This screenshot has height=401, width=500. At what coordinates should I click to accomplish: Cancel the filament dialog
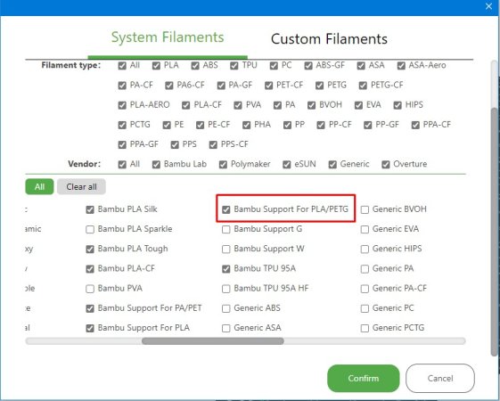440,378
